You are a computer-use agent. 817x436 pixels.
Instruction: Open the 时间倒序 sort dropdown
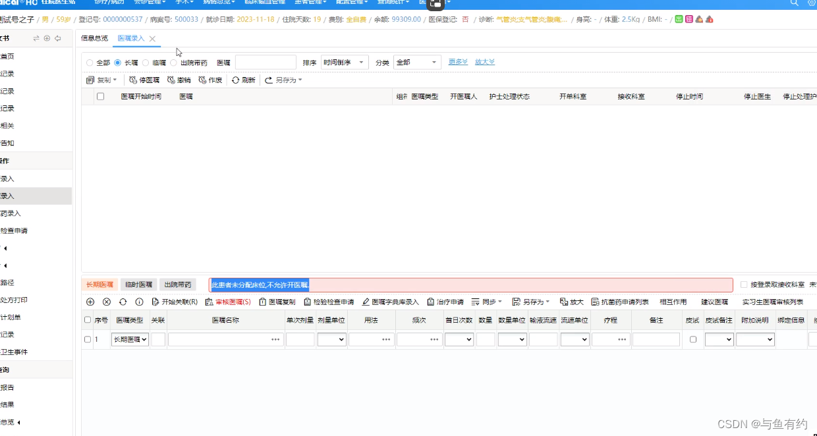344,62
